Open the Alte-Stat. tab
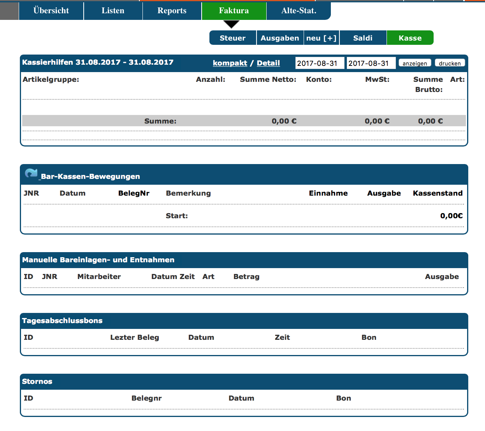The width and height of the screenshot is (485, 431). (x=299, y=11)
